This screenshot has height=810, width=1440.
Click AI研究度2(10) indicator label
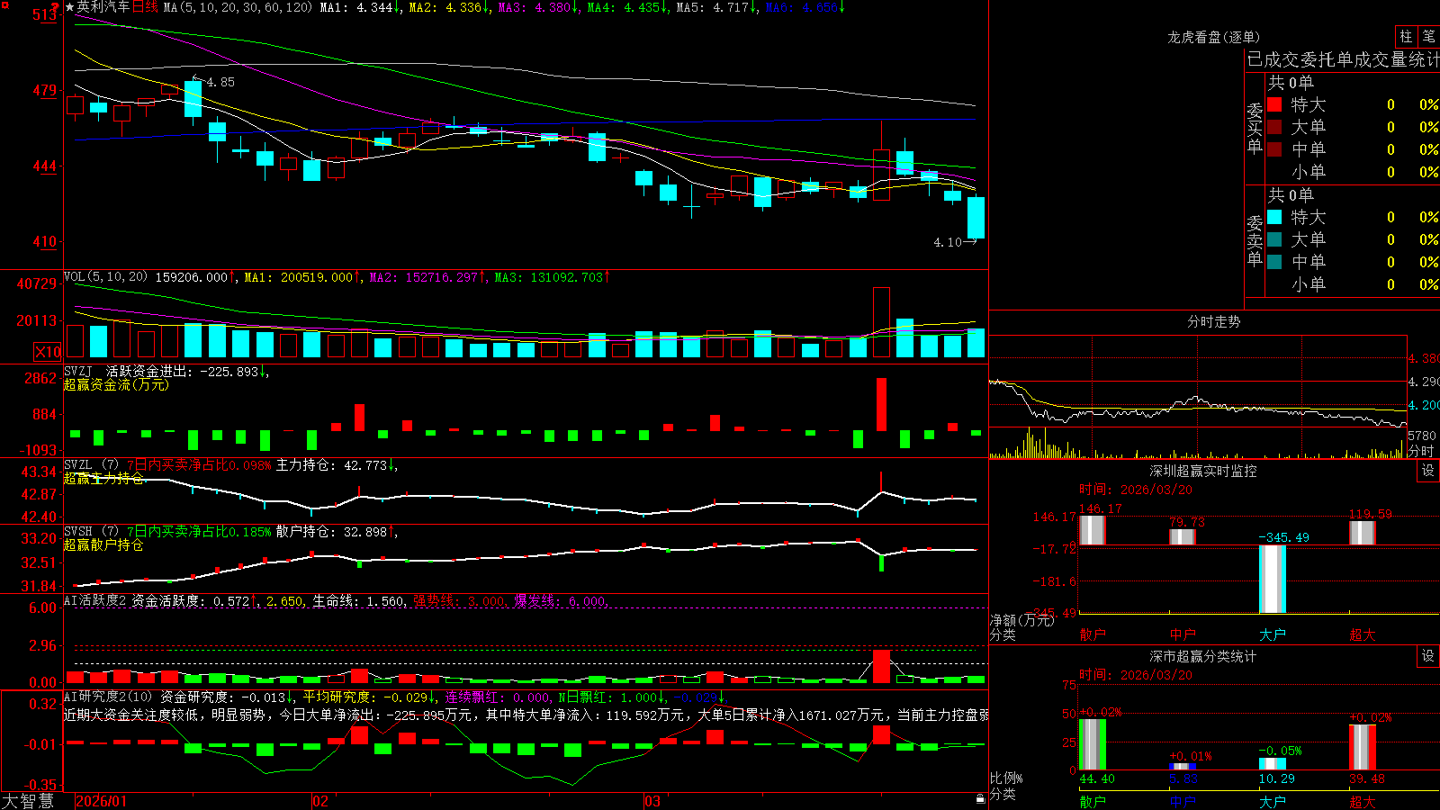coord(108,697)
